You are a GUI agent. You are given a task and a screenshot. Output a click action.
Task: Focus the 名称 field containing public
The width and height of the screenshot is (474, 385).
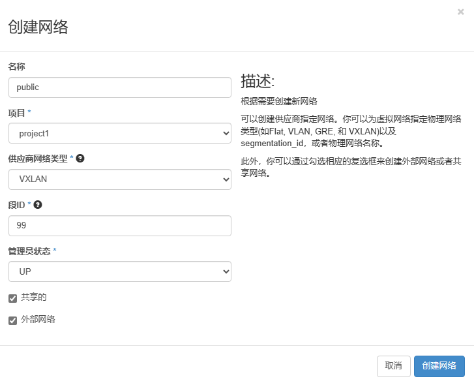coord(120,87)
